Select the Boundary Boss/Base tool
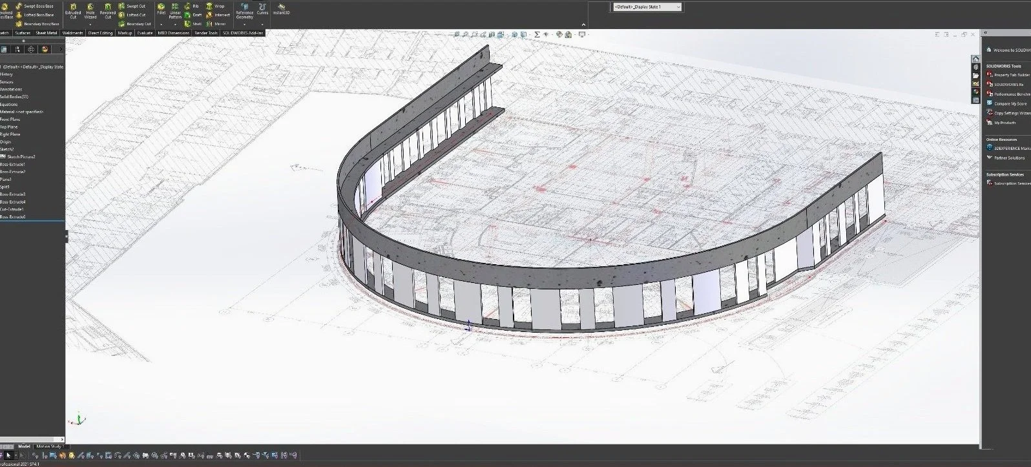Viewport: 1031px width, 467px height. pyautogui.click(x=37, y=24)
